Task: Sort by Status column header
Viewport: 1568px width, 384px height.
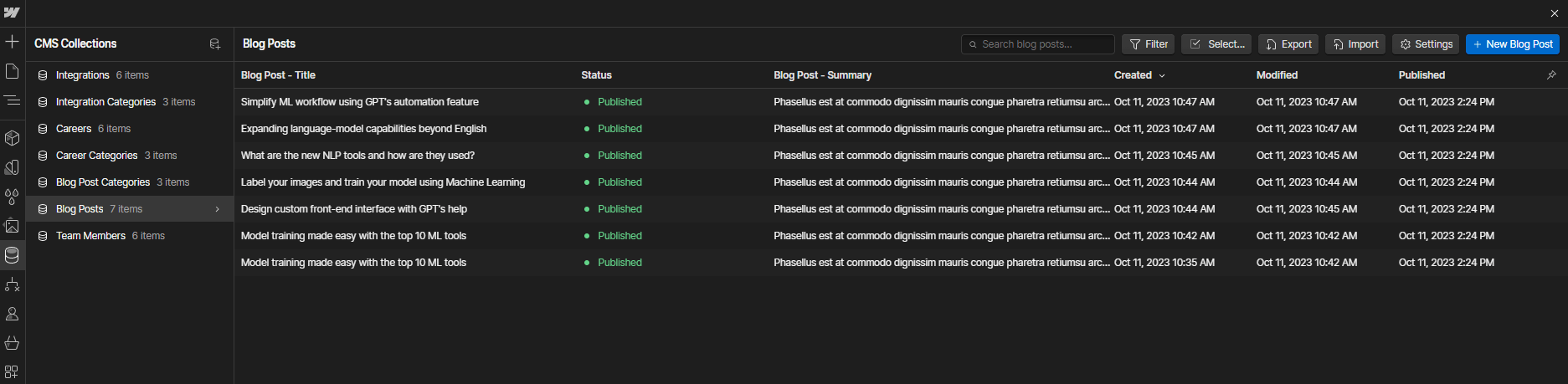Action: point(596,75)
